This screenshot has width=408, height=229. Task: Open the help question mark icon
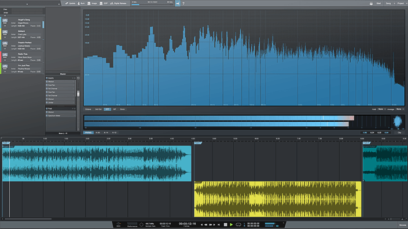(x=183, y=3)
